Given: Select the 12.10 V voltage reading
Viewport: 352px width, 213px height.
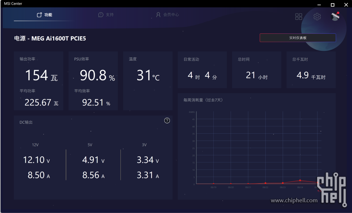Looking at the screenshot, I should click(x=36, y=160).
